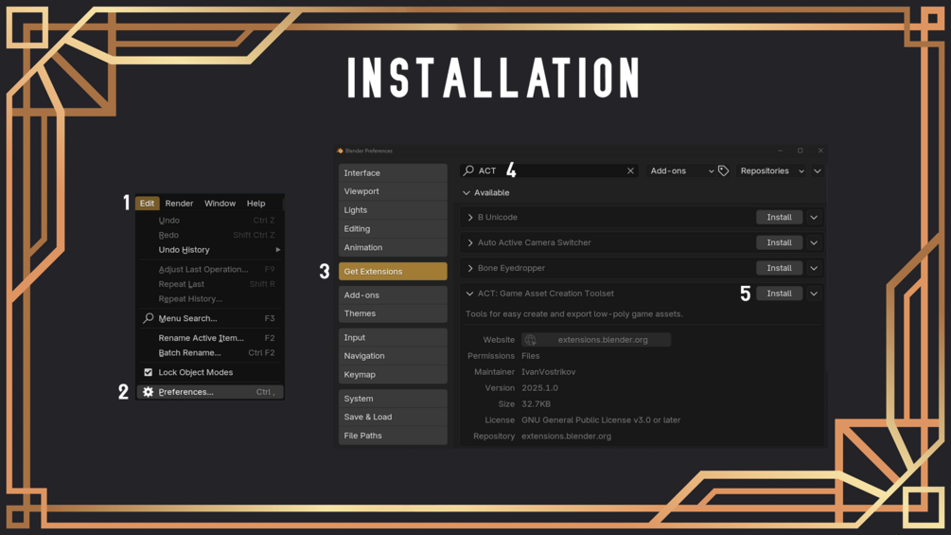Image resolution: width=951 pixels, height=535 pixels.
Task: Open the System preferences tab
Action: click(393, 399)
